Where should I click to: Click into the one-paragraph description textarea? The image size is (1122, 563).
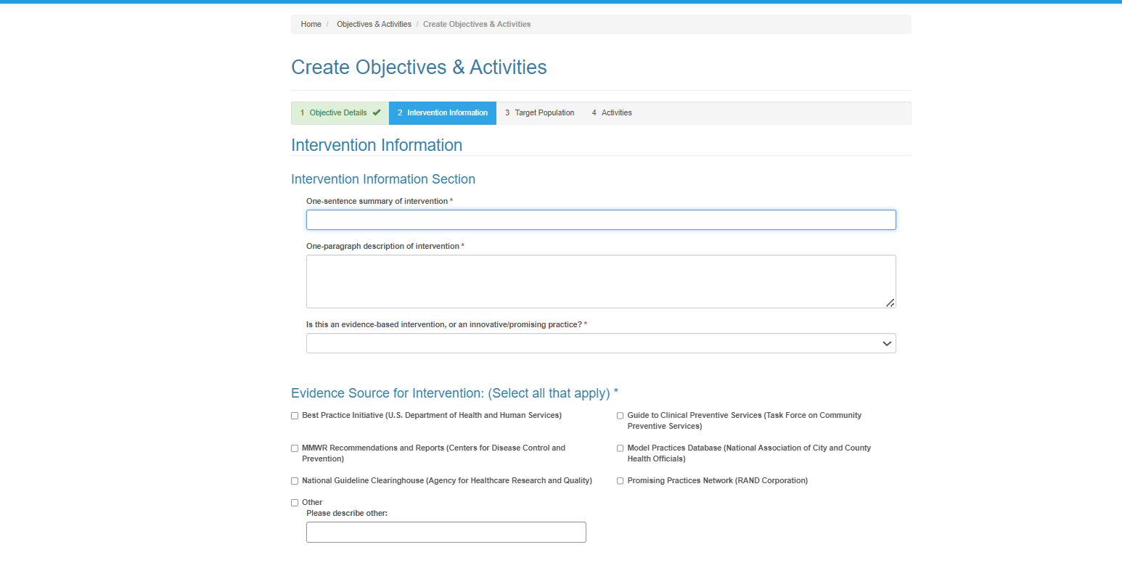click(601, 281)
